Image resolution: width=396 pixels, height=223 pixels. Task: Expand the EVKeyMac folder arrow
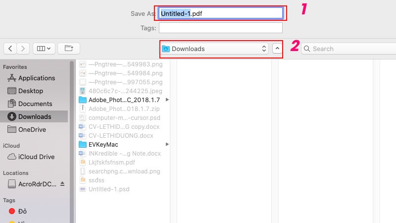coord(167,144)
